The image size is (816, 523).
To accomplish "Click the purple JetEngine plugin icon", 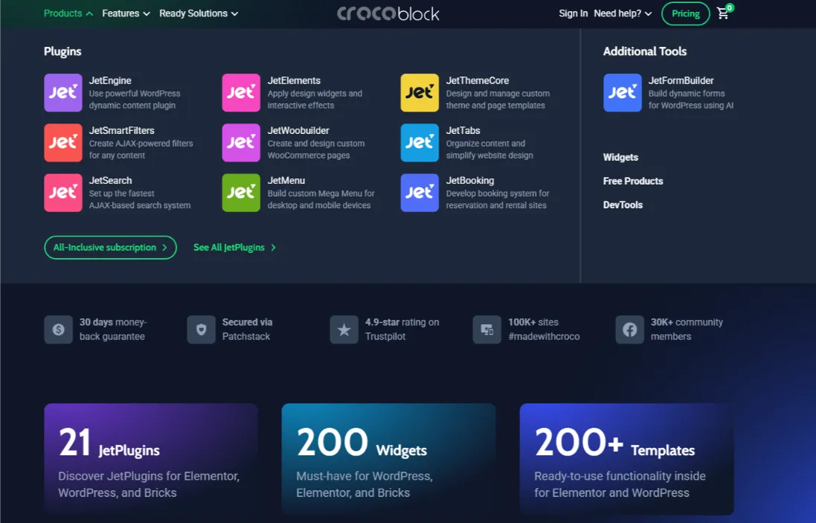I will pyautogui.click(x=63, y=93).
